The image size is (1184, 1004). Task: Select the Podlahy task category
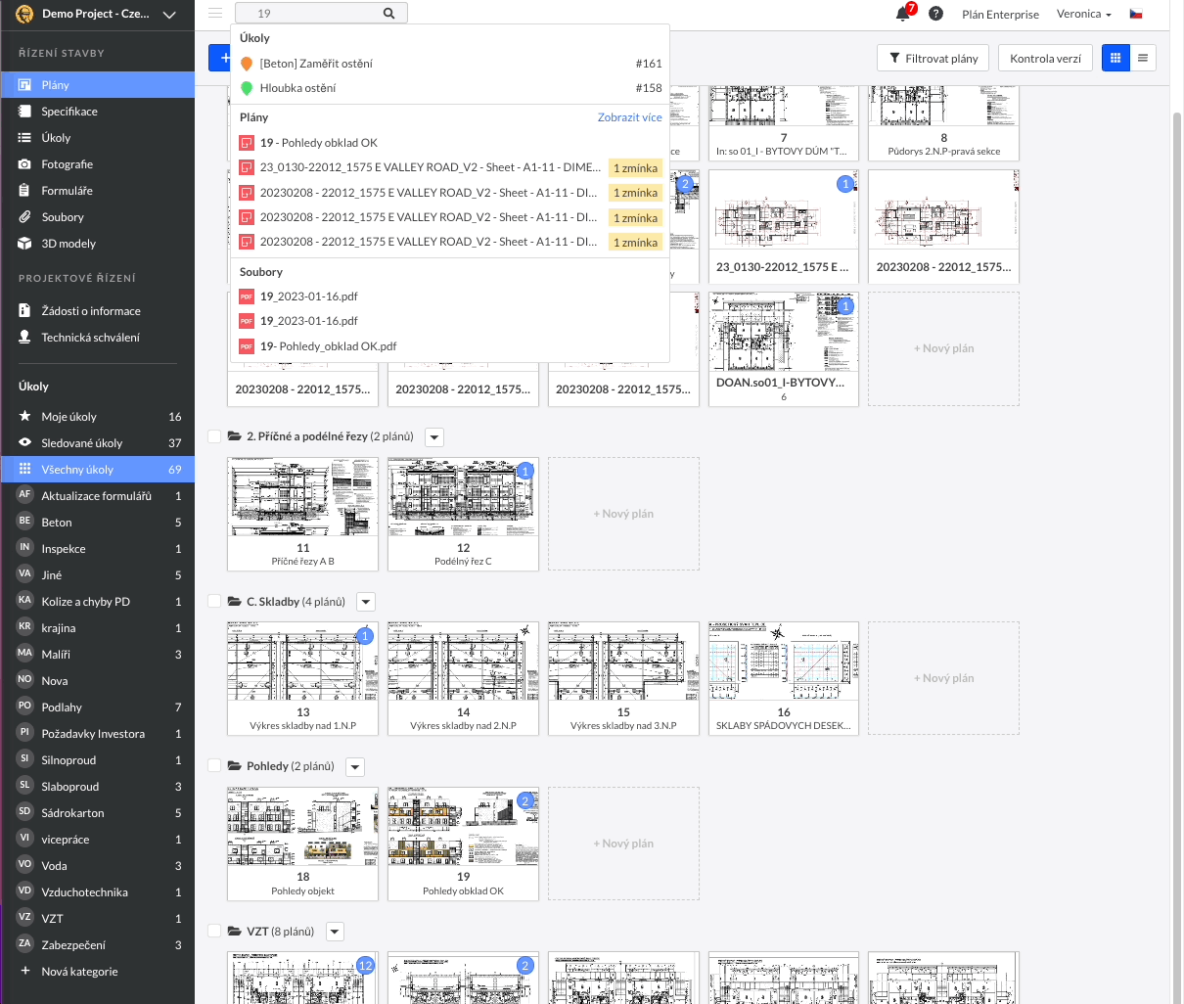pyautogui.click(x=97, y=707)
